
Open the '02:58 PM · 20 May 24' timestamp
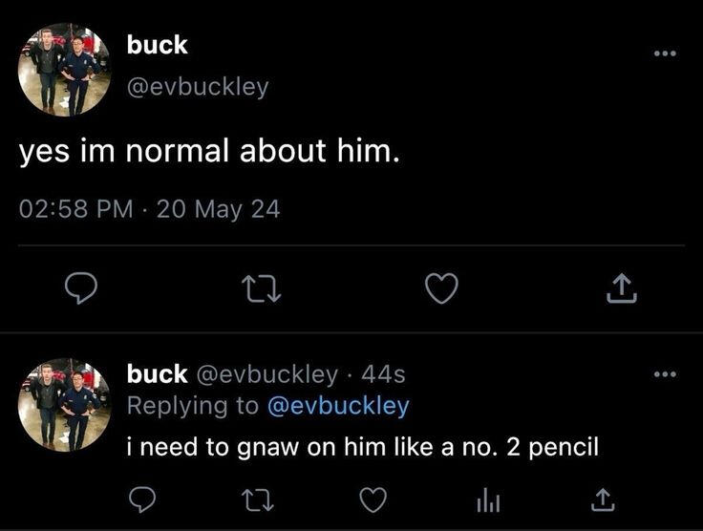[x=150, y=209]
